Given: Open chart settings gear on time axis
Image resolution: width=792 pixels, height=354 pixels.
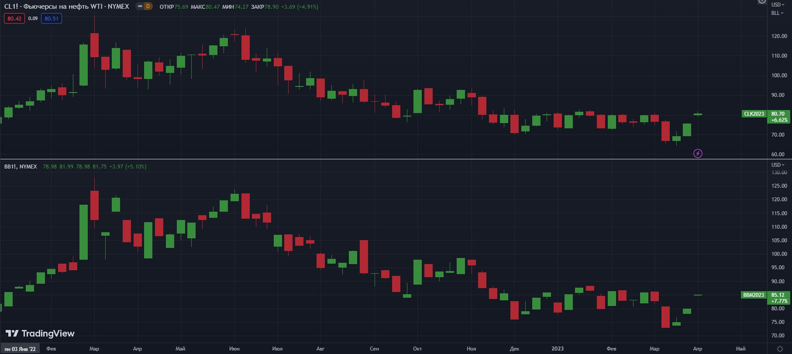Looking at the screenshot, I should (780, 349).
